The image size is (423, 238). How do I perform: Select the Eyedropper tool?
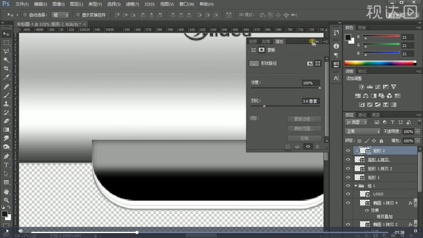(6, 77)
